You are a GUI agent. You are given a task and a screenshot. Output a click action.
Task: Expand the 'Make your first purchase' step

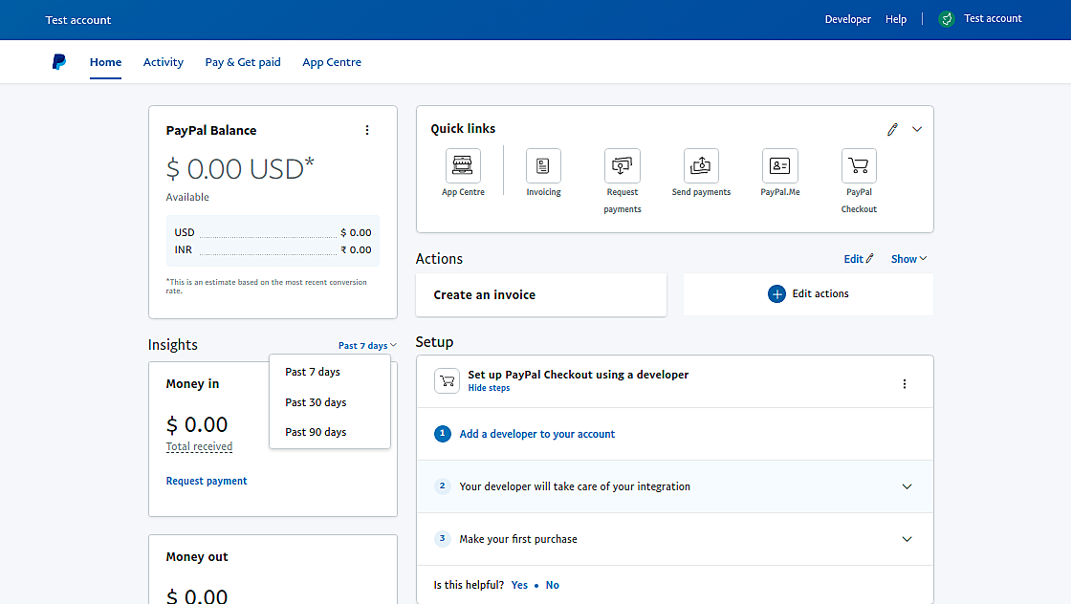pyautogui.click(x=907, y=539)
